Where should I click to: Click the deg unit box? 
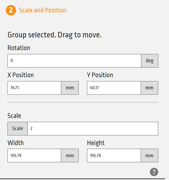pos(150,61)
